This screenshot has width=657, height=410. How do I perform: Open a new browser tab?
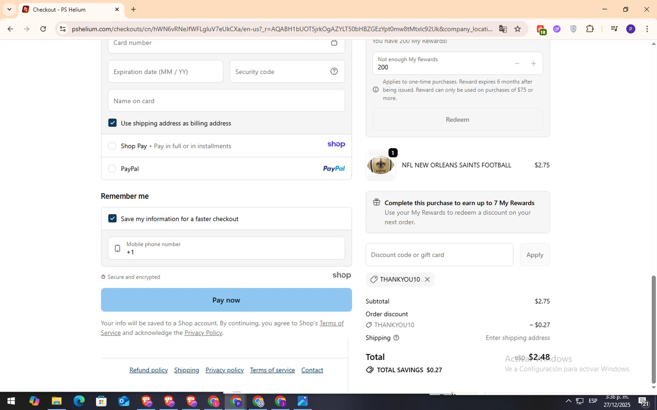pos(134,9)
